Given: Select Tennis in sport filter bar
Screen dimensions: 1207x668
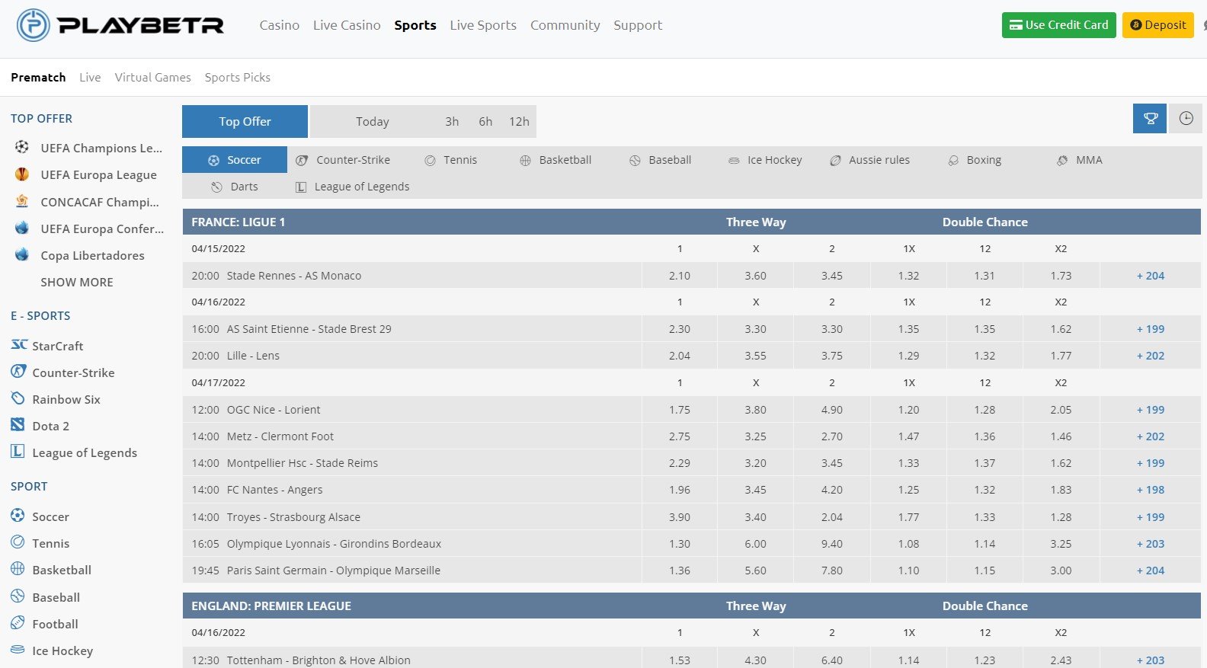Looking at the screenshot, I should (x=451, y=160).
